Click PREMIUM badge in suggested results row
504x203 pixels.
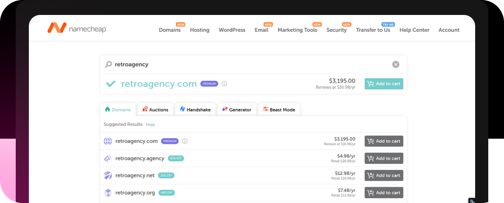click(170, 141)
